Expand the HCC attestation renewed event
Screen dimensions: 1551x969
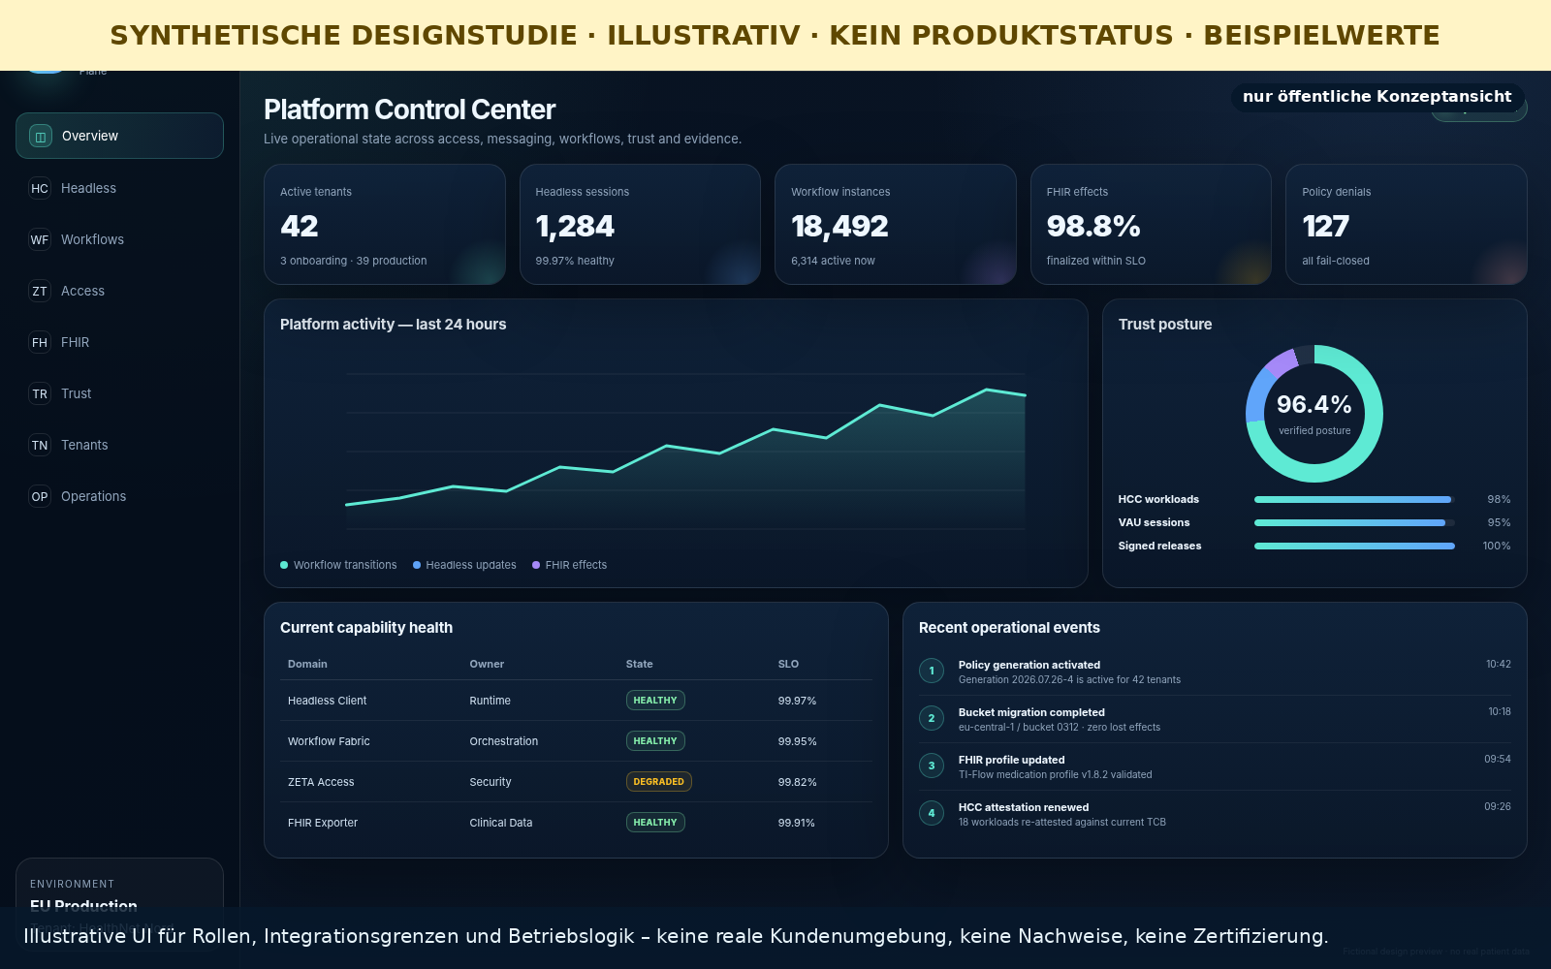tap(1215, 814)
